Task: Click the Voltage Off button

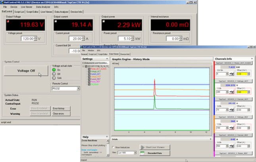Action: tap(26, 71)
